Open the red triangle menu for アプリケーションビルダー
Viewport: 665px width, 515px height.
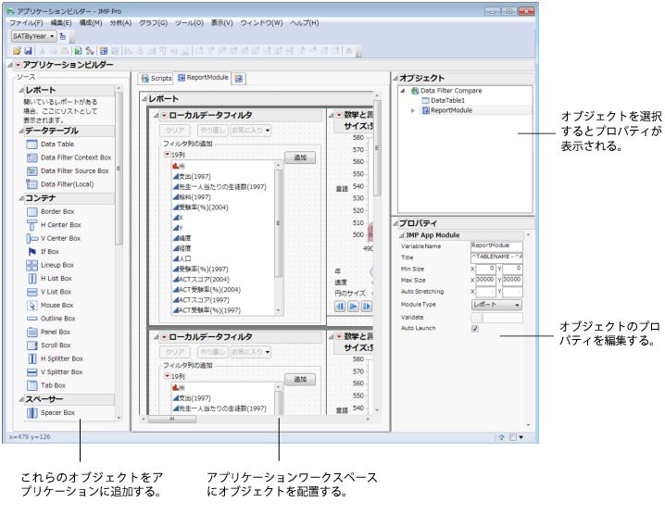point(18,65)
